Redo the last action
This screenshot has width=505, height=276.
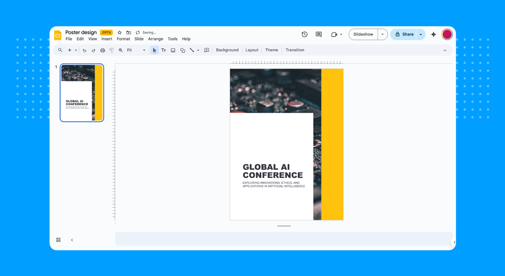tap(93, 50)
